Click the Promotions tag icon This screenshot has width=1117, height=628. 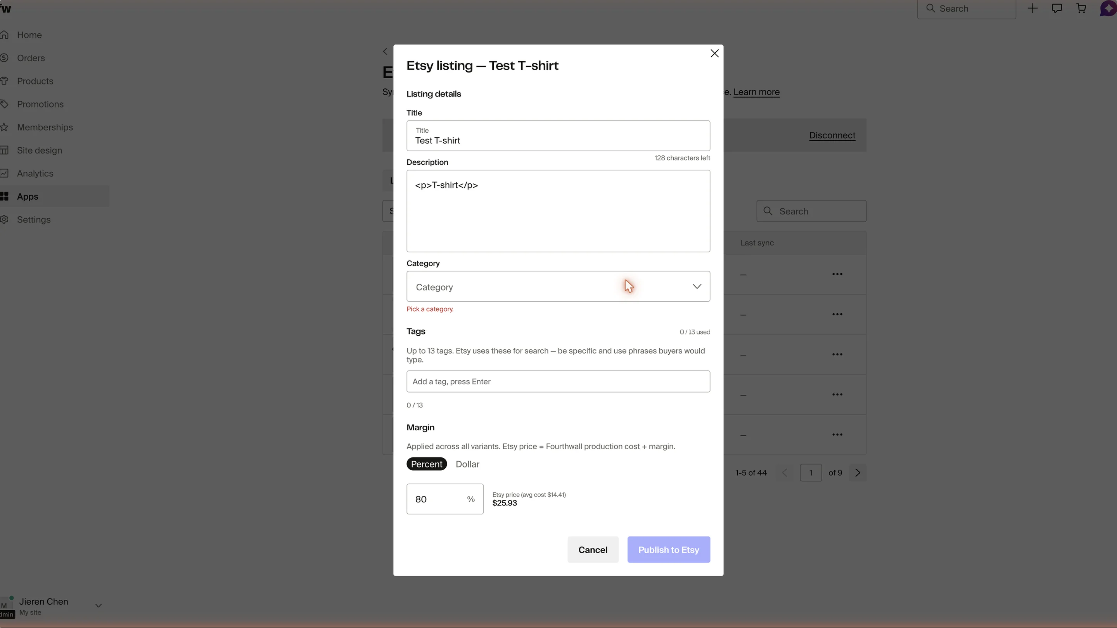[x=4, y=104]
